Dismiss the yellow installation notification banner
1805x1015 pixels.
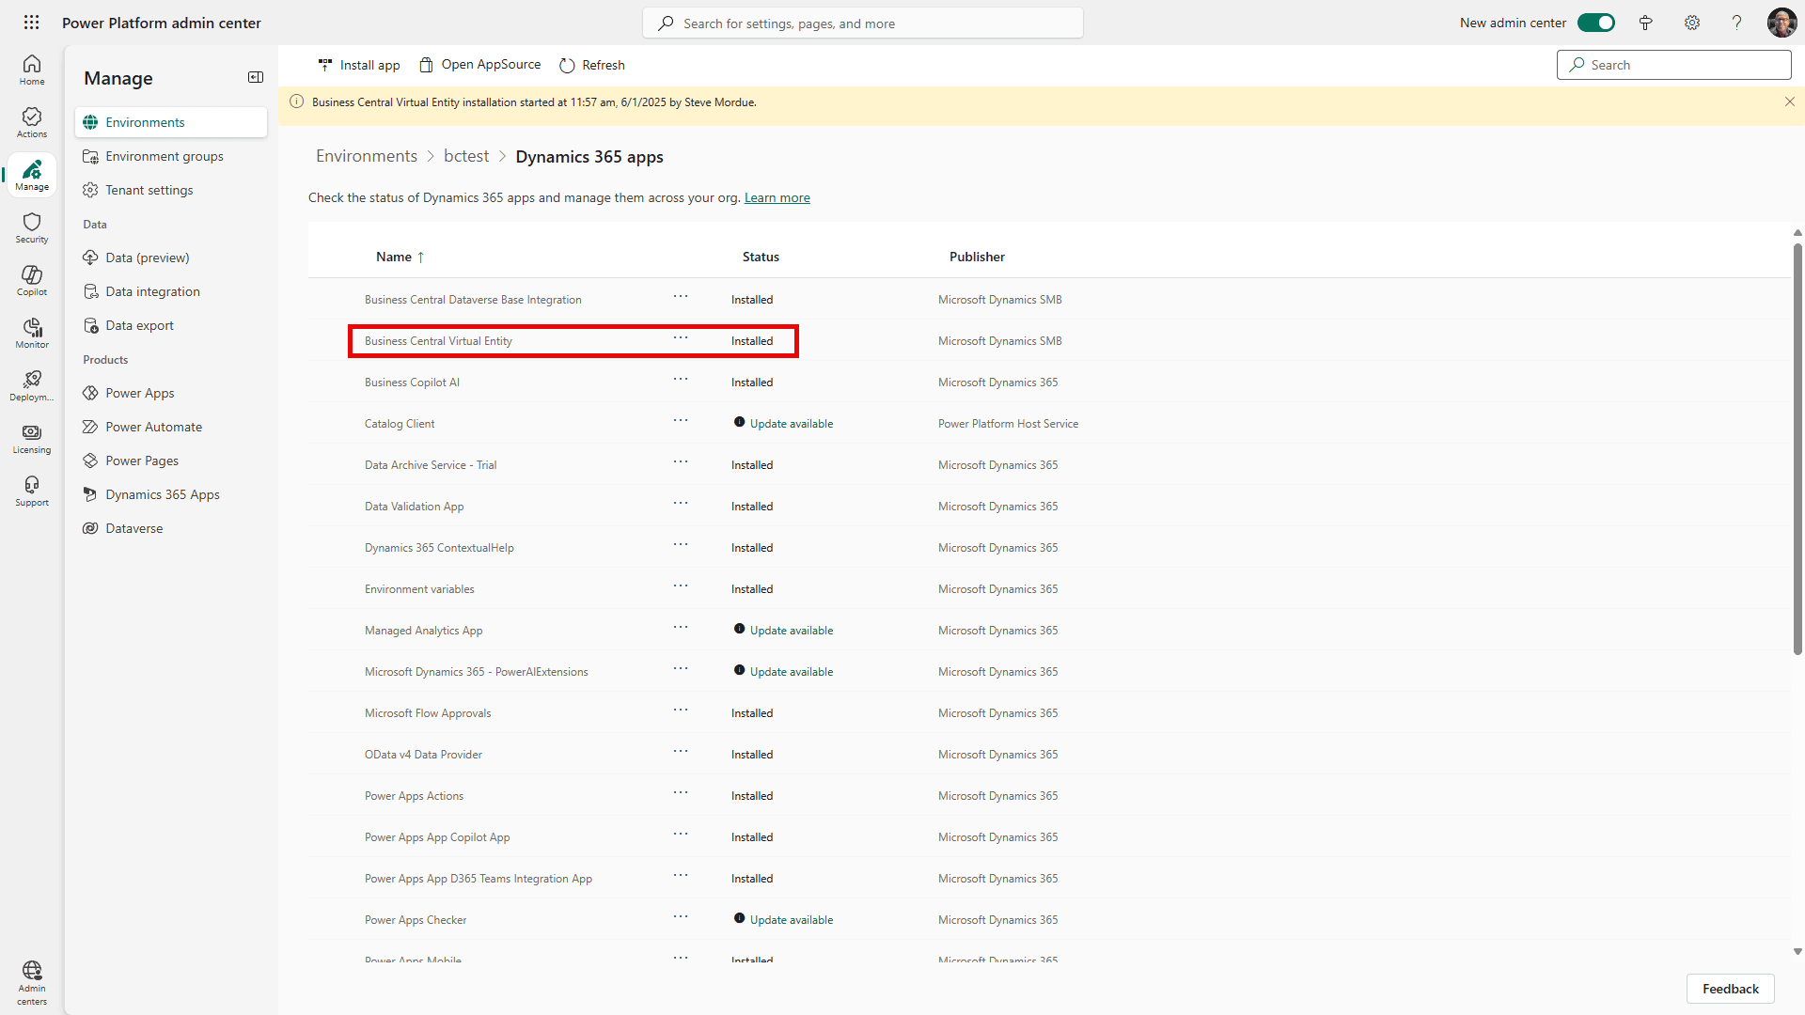click(x=1790, y=101)
